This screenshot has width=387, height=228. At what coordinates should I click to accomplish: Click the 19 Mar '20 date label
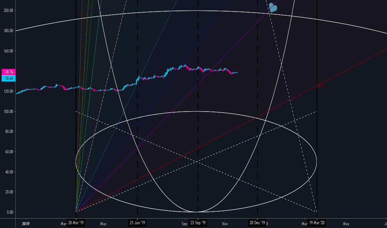pos(317,223)
